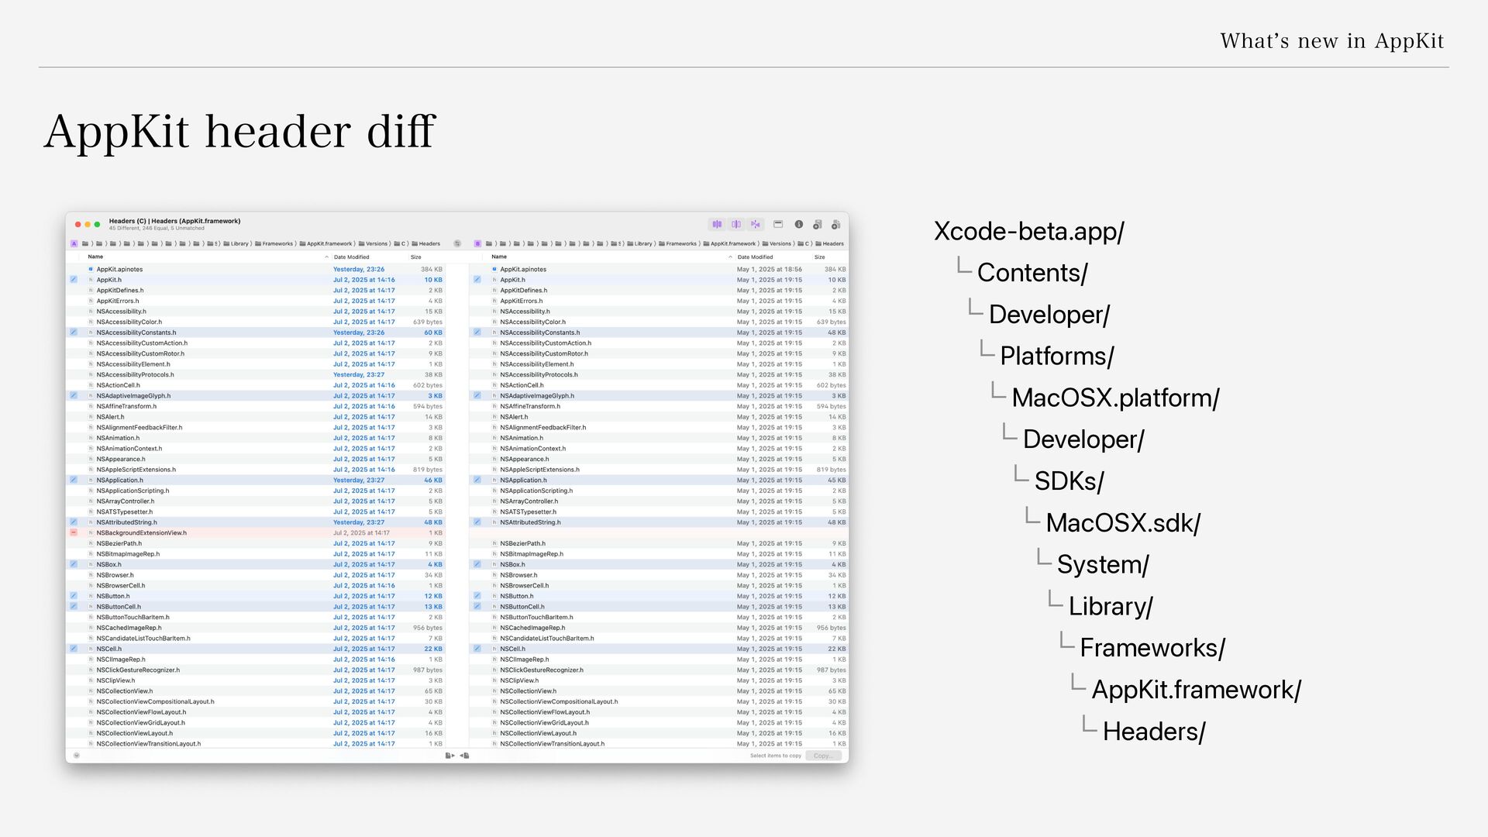Toggle changed marker beside left NSApplication.h
The width and height of the screenshot is (1488, 837).
[x=74, y=480]
